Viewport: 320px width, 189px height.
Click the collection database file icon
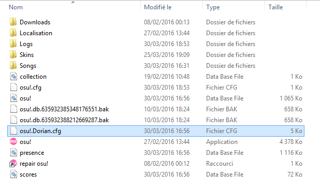[x=13, y=76]
